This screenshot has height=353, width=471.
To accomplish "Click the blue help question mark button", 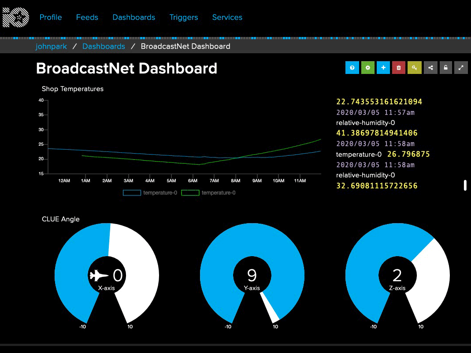I will (x=352, y=68).
